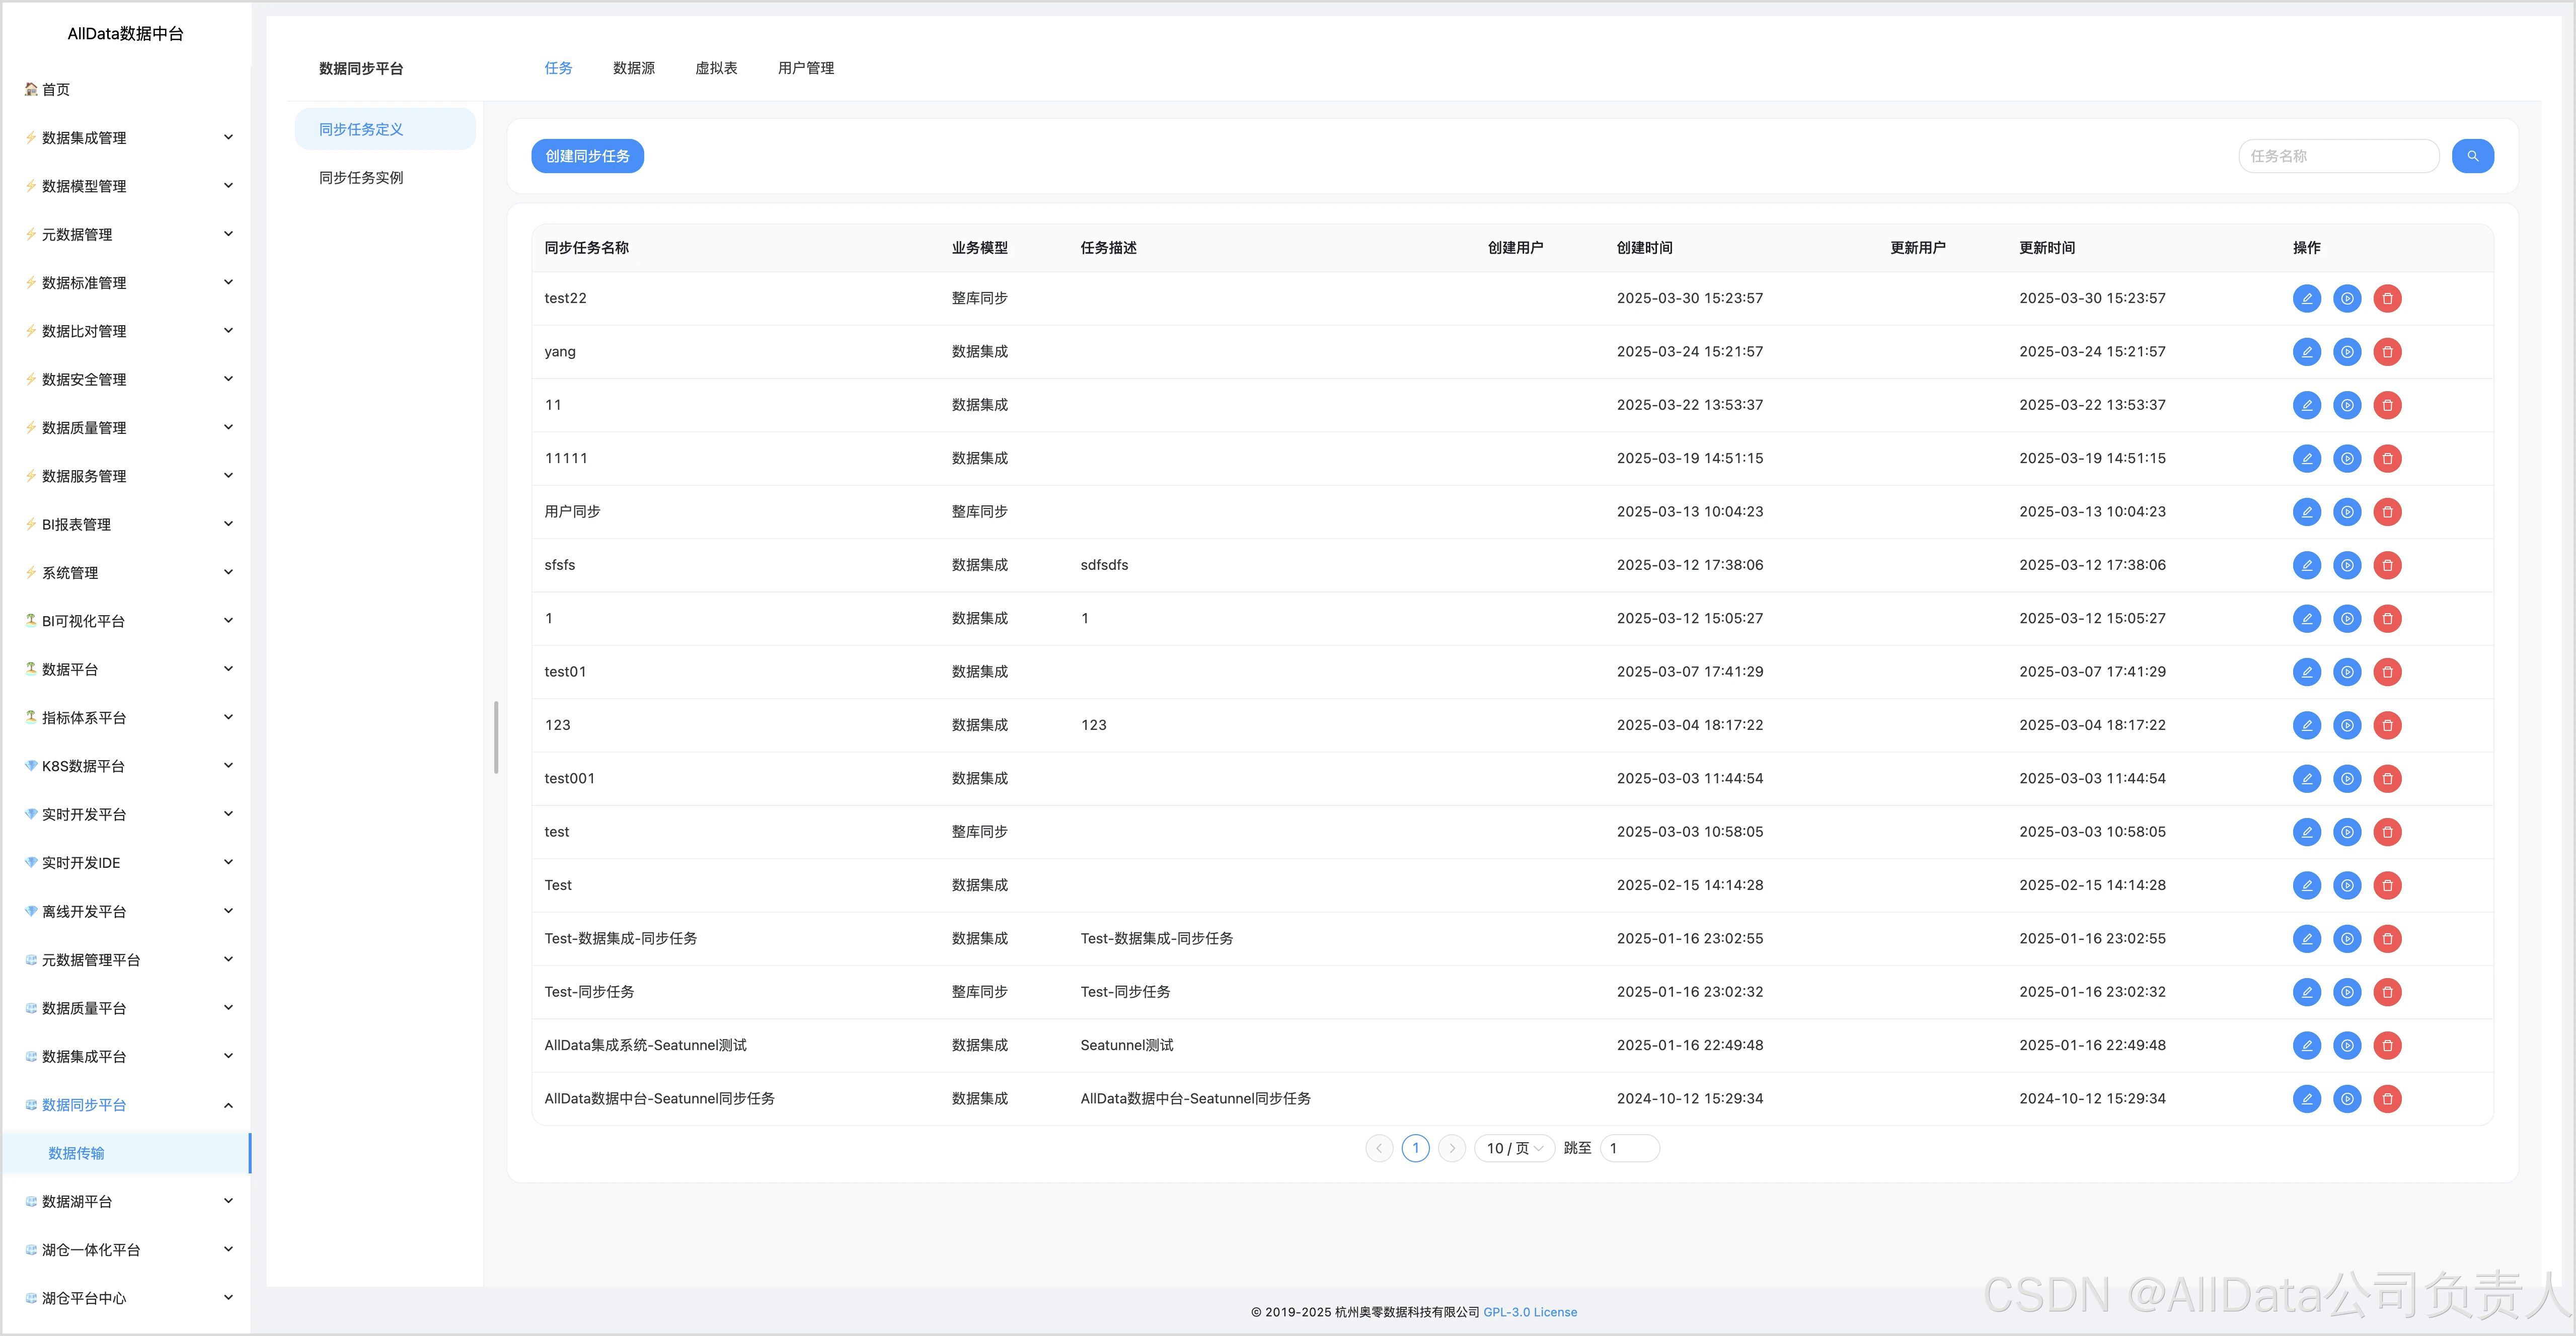2576x1336 pixels.
Task: Switch to the 虚拟表 tab
Action: [x=716, y=68]
